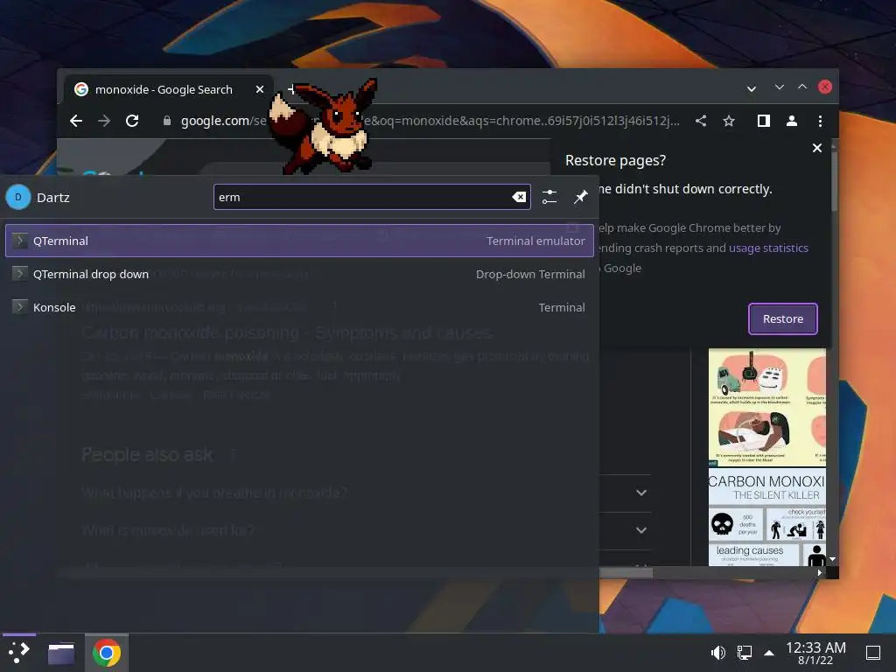Click show desktop button in taskbar
Screen dimensions: 896x672
point(872,653)
